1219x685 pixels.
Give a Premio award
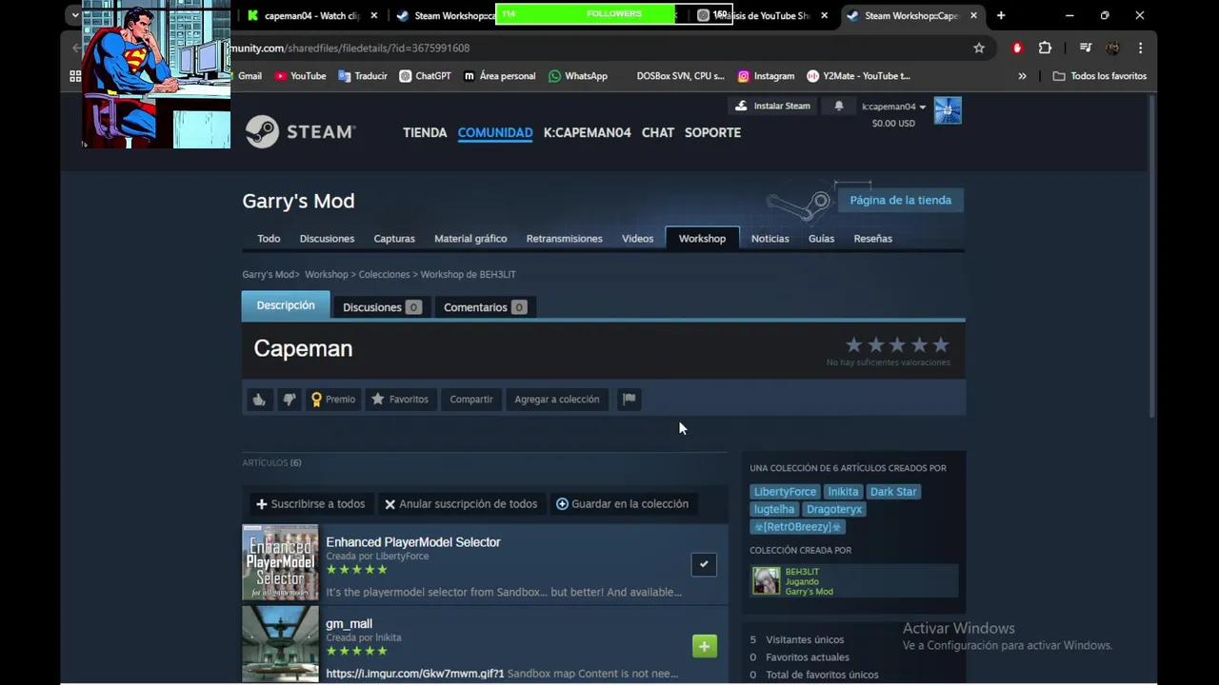pyautogui.click(x=333, y=400)
